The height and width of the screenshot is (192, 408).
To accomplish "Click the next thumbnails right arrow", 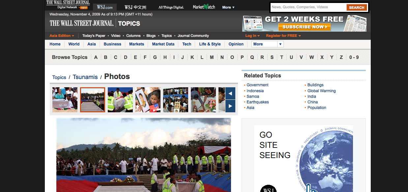I will point(230,106).
